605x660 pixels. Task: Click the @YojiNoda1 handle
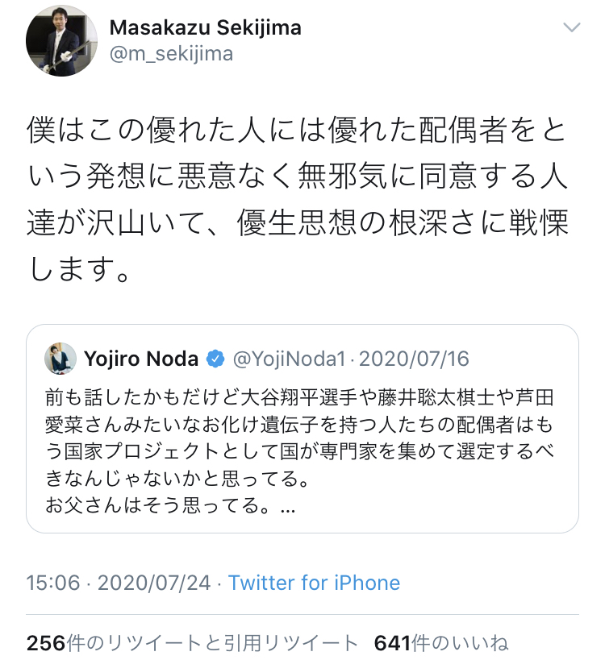pyautogui.click(x=290, y=359)
